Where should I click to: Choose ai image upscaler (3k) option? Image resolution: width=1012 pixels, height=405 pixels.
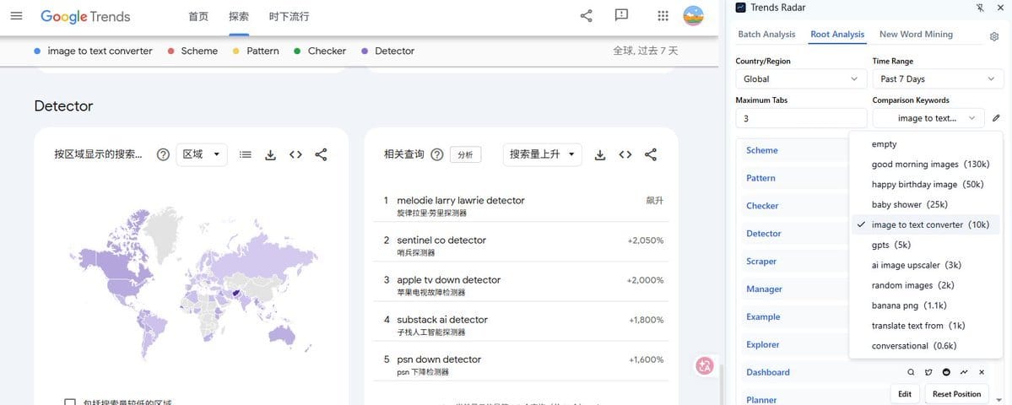click(x=926, y=265)
